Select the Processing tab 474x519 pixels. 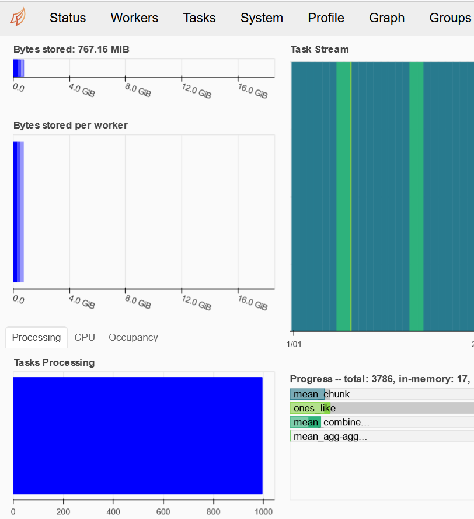pos(36,337)
